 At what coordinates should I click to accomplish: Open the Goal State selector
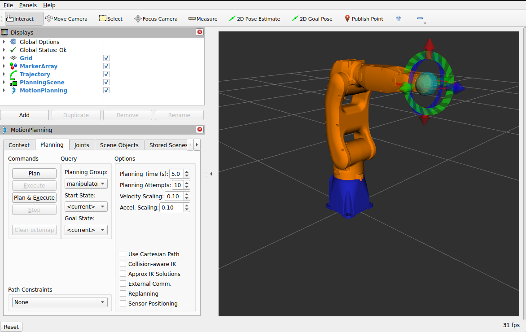[86, 230]
